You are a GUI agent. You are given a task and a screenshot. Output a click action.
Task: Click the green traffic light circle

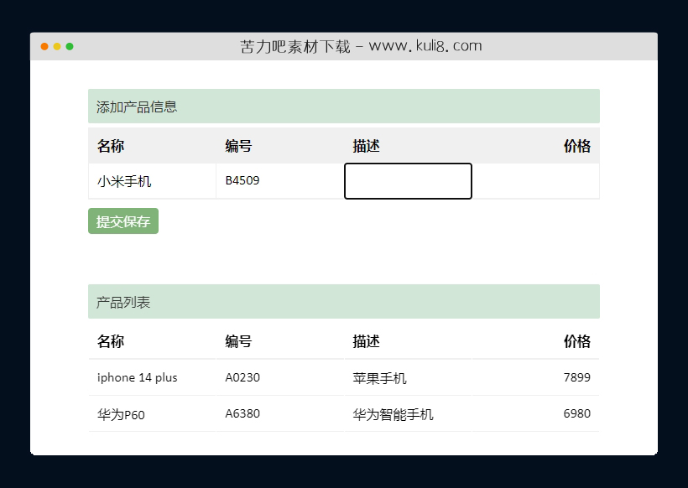(x=71, y=47)
